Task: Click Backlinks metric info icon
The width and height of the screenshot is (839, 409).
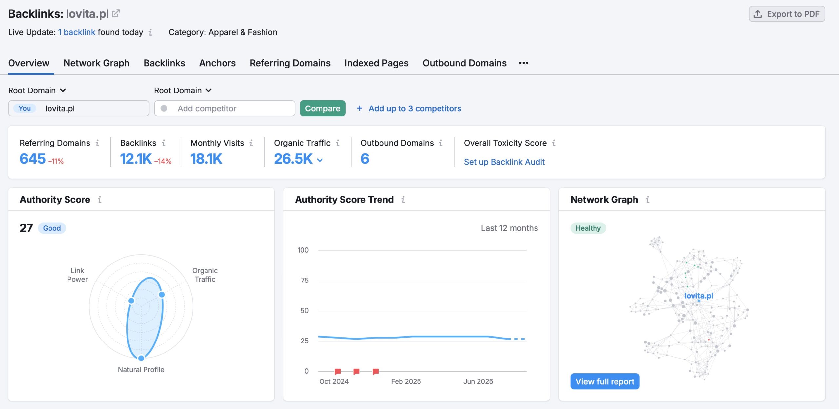Action: [x=164, y=143]
